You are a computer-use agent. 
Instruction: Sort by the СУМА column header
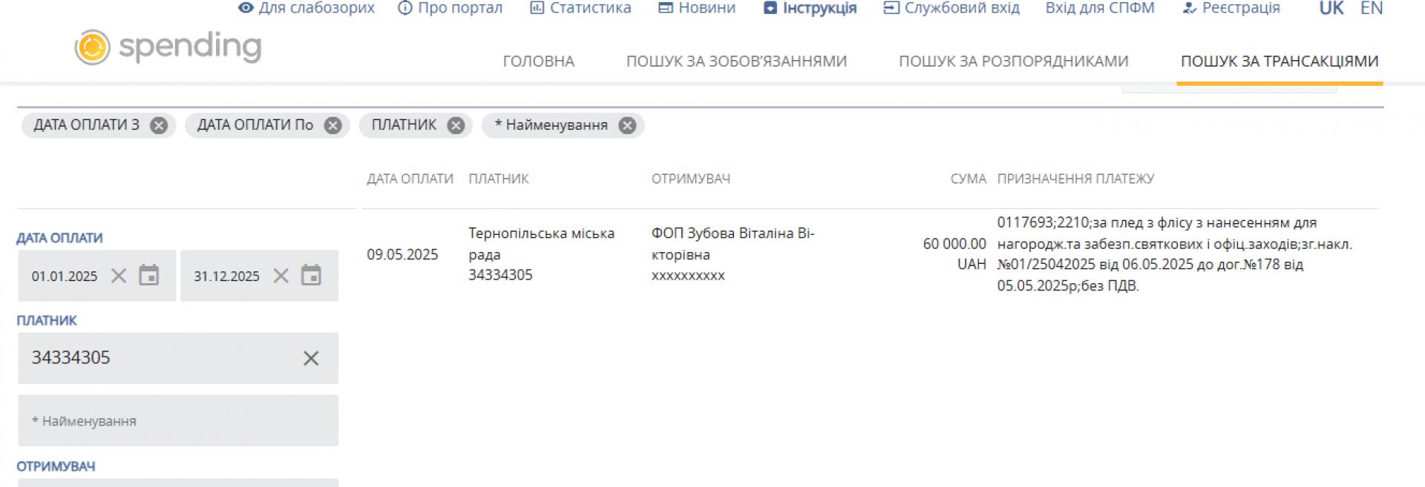click(x=968, y=179)
